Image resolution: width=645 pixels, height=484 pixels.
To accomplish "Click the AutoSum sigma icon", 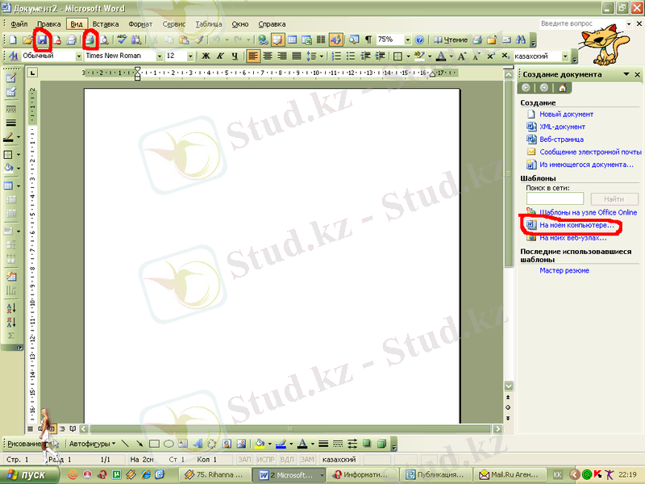I will (x=11, y=336).
